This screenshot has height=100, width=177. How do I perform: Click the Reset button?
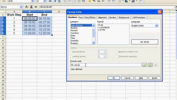pyautogui.click(x=155, y=78)
